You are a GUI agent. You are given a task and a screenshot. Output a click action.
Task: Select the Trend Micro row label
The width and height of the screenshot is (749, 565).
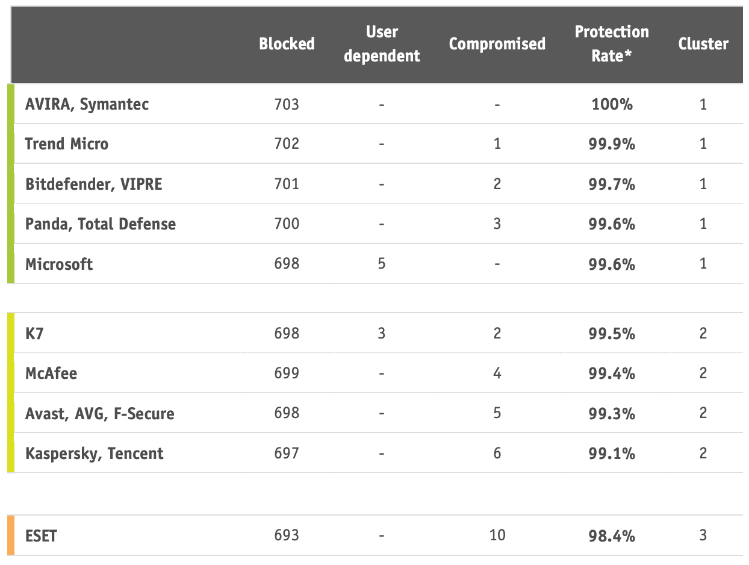coord(66,144)
